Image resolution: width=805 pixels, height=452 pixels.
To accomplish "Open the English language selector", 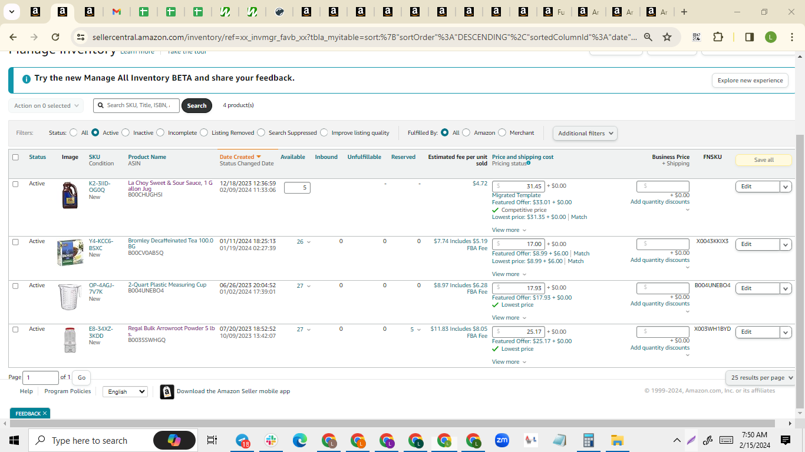I will tap(125, 391).
